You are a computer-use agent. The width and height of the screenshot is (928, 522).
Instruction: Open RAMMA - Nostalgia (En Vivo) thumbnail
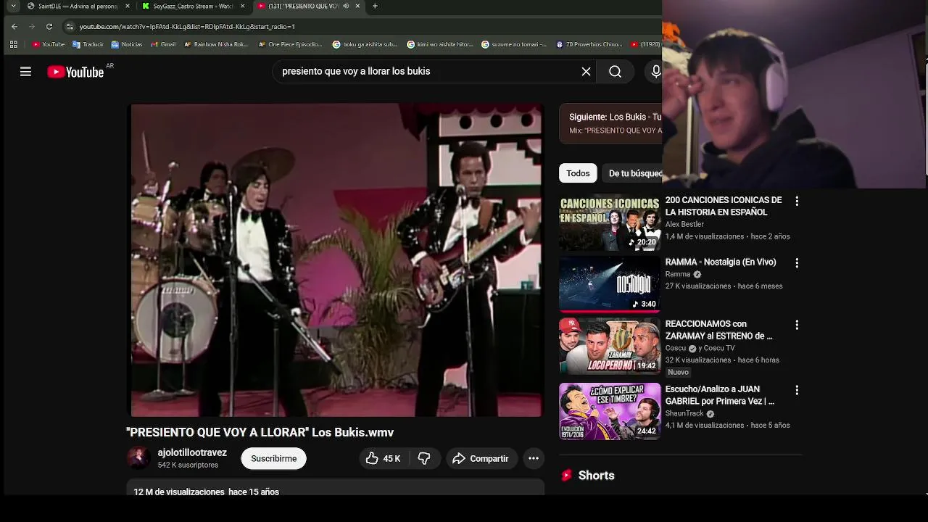[610, 284]
